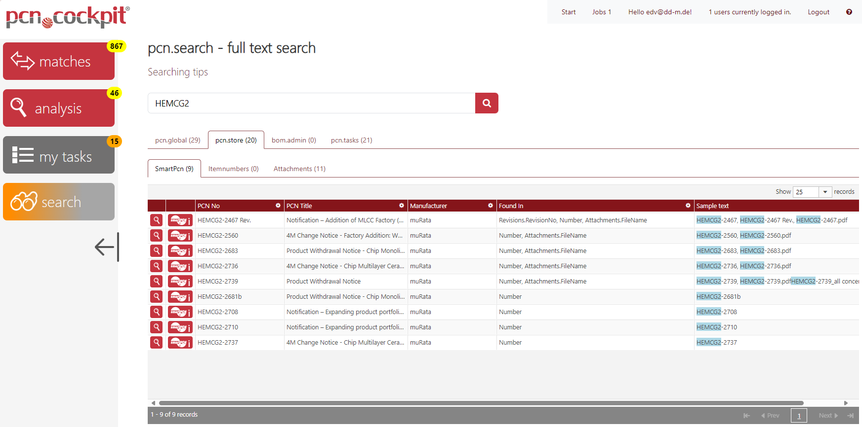Click the horizontal scrollbar under the table
The width and height of the screenshot is (862, 427).
[x=481, y=403]
